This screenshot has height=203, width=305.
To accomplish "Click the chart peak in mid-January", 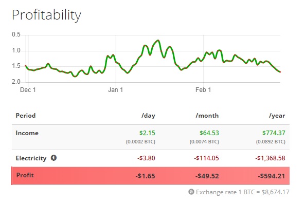I will (x=158, y=41).
